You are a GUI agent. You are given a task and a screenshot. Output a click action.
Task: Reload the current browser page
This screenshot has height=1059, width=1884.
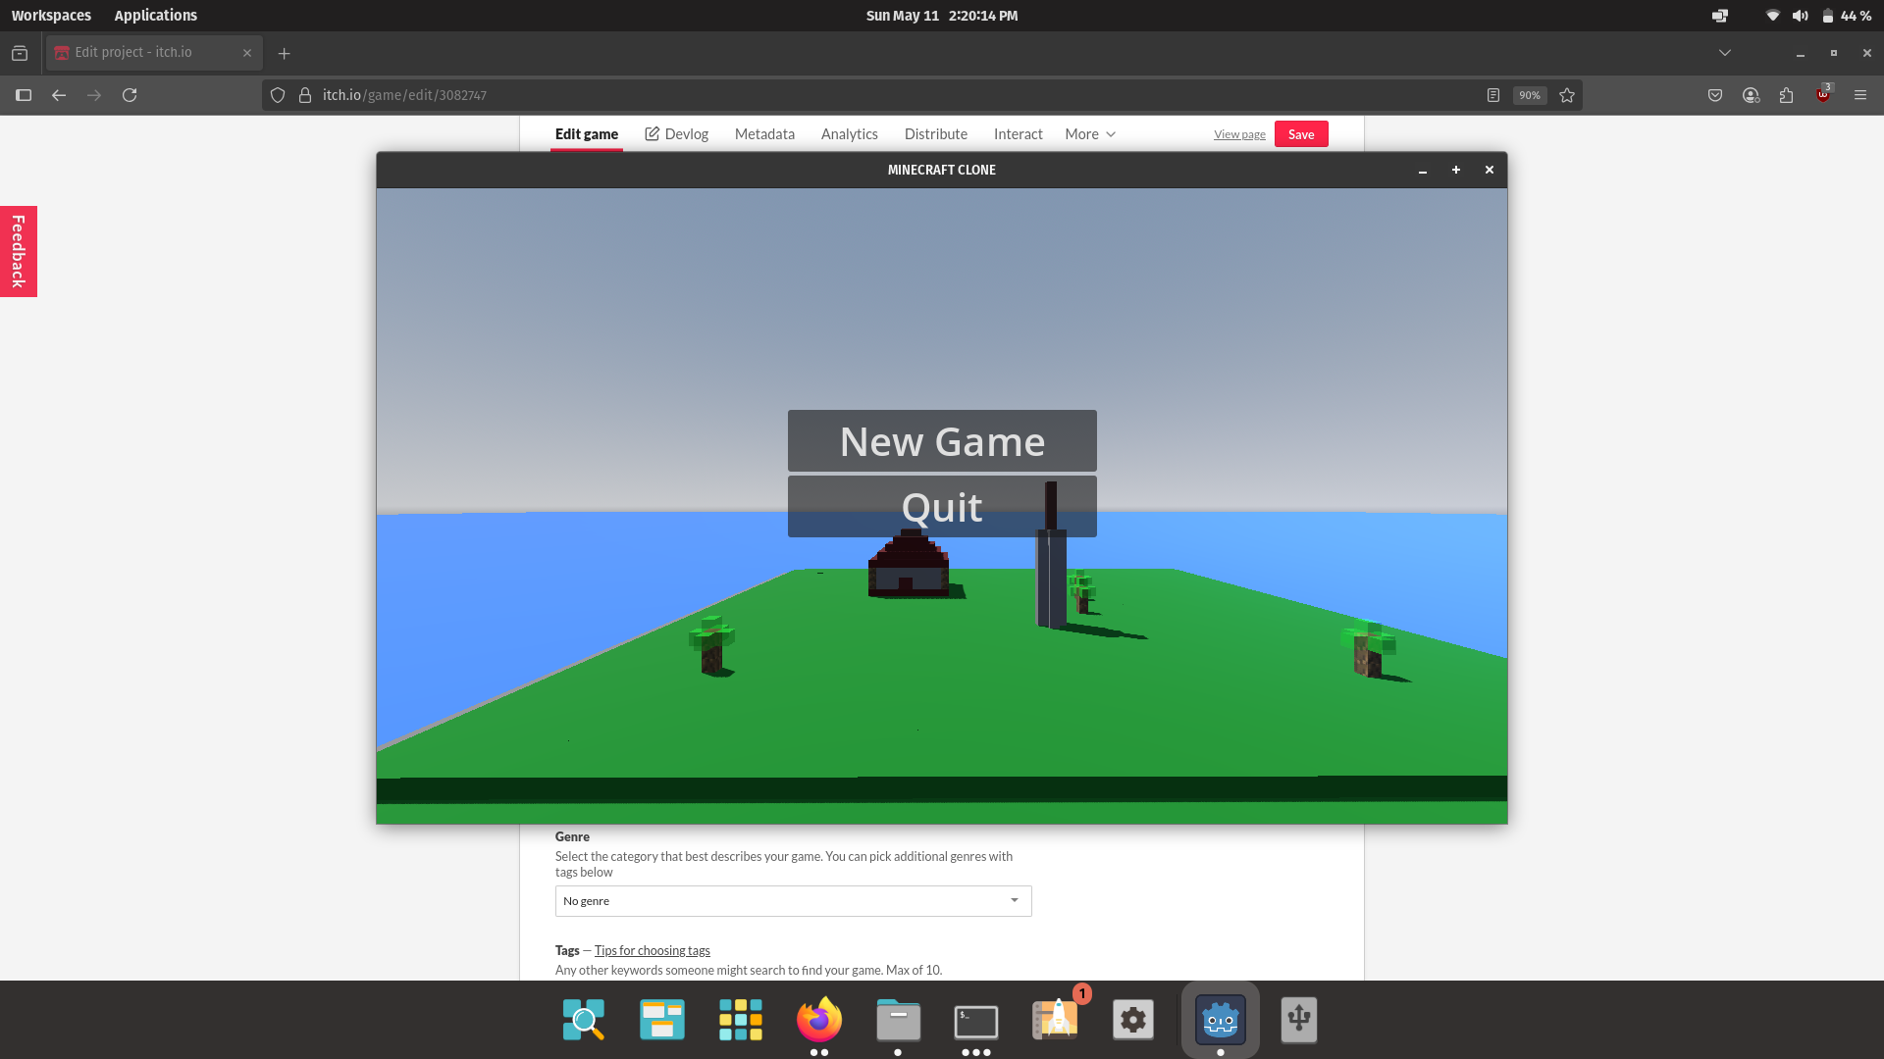click(x=130, y=95)
